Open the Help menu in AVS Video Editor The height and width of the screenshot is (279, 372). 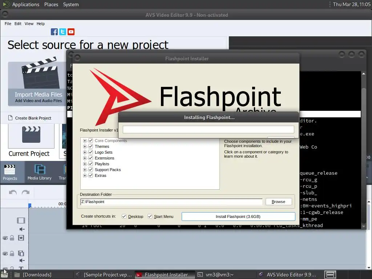(x=41, y=24)
